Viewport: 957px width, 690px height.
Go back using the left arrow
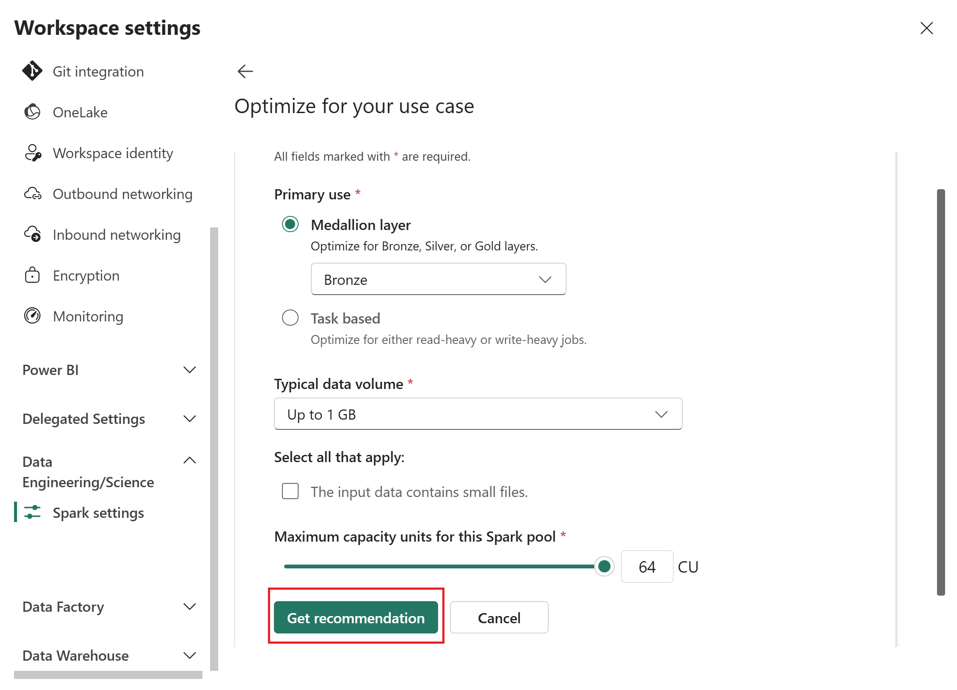pyautogui.click(x=245, y=71)
